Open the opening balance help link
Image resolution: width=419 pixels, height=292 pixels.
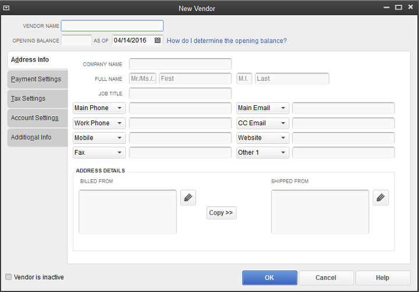(226, 41)
